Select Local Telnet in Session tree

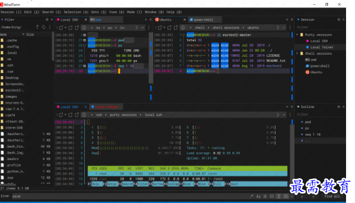322,47
